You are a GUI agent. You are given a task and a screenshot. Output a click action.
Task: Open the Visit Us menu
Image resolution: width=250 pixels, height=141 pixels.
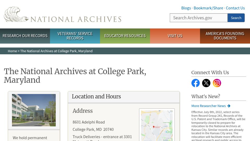point(175,36)
